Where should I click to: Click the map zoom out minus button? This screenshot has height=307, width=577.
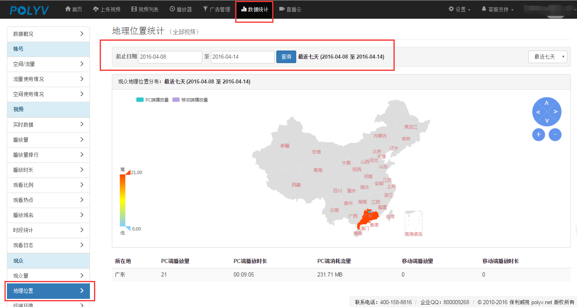point(555,134)
